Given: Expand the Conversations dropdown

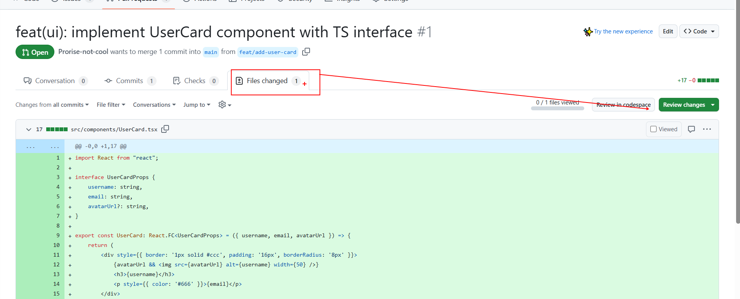Looking at the screenshot, I should pyautogui.click(x=154, y=105).
